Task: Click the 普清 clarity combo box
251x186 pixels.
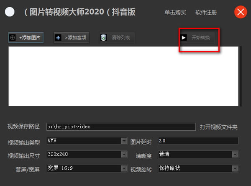Action: tap(198, 155)
